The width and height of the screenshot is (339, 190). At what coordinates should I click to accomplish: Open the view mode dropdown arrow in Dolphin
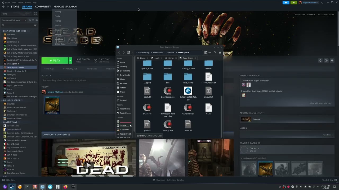(132, 53)
